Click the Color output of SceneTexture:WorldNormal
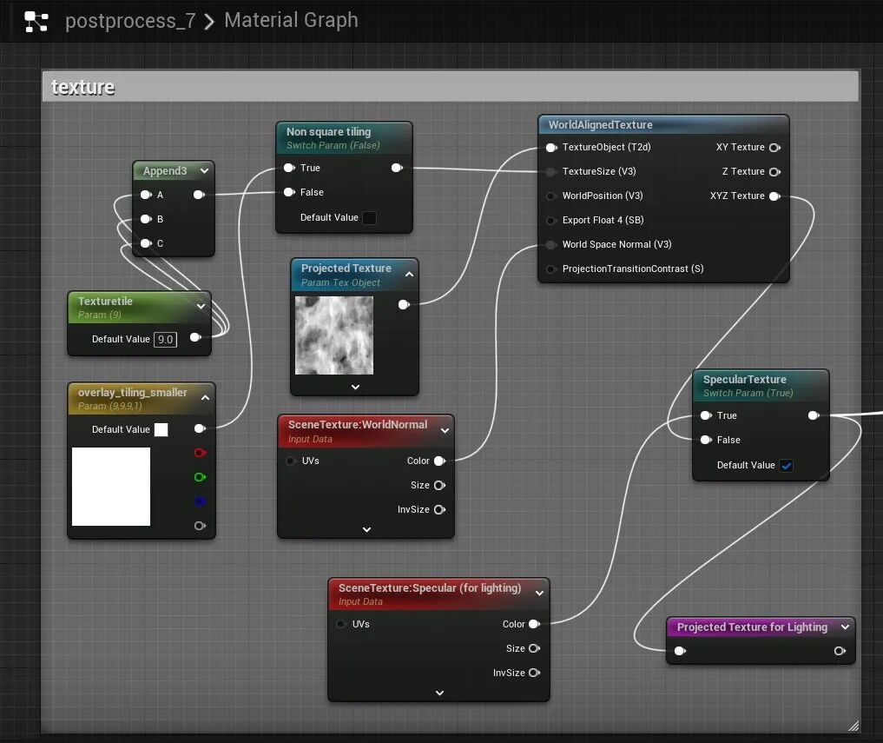 [x=440, y=461]
